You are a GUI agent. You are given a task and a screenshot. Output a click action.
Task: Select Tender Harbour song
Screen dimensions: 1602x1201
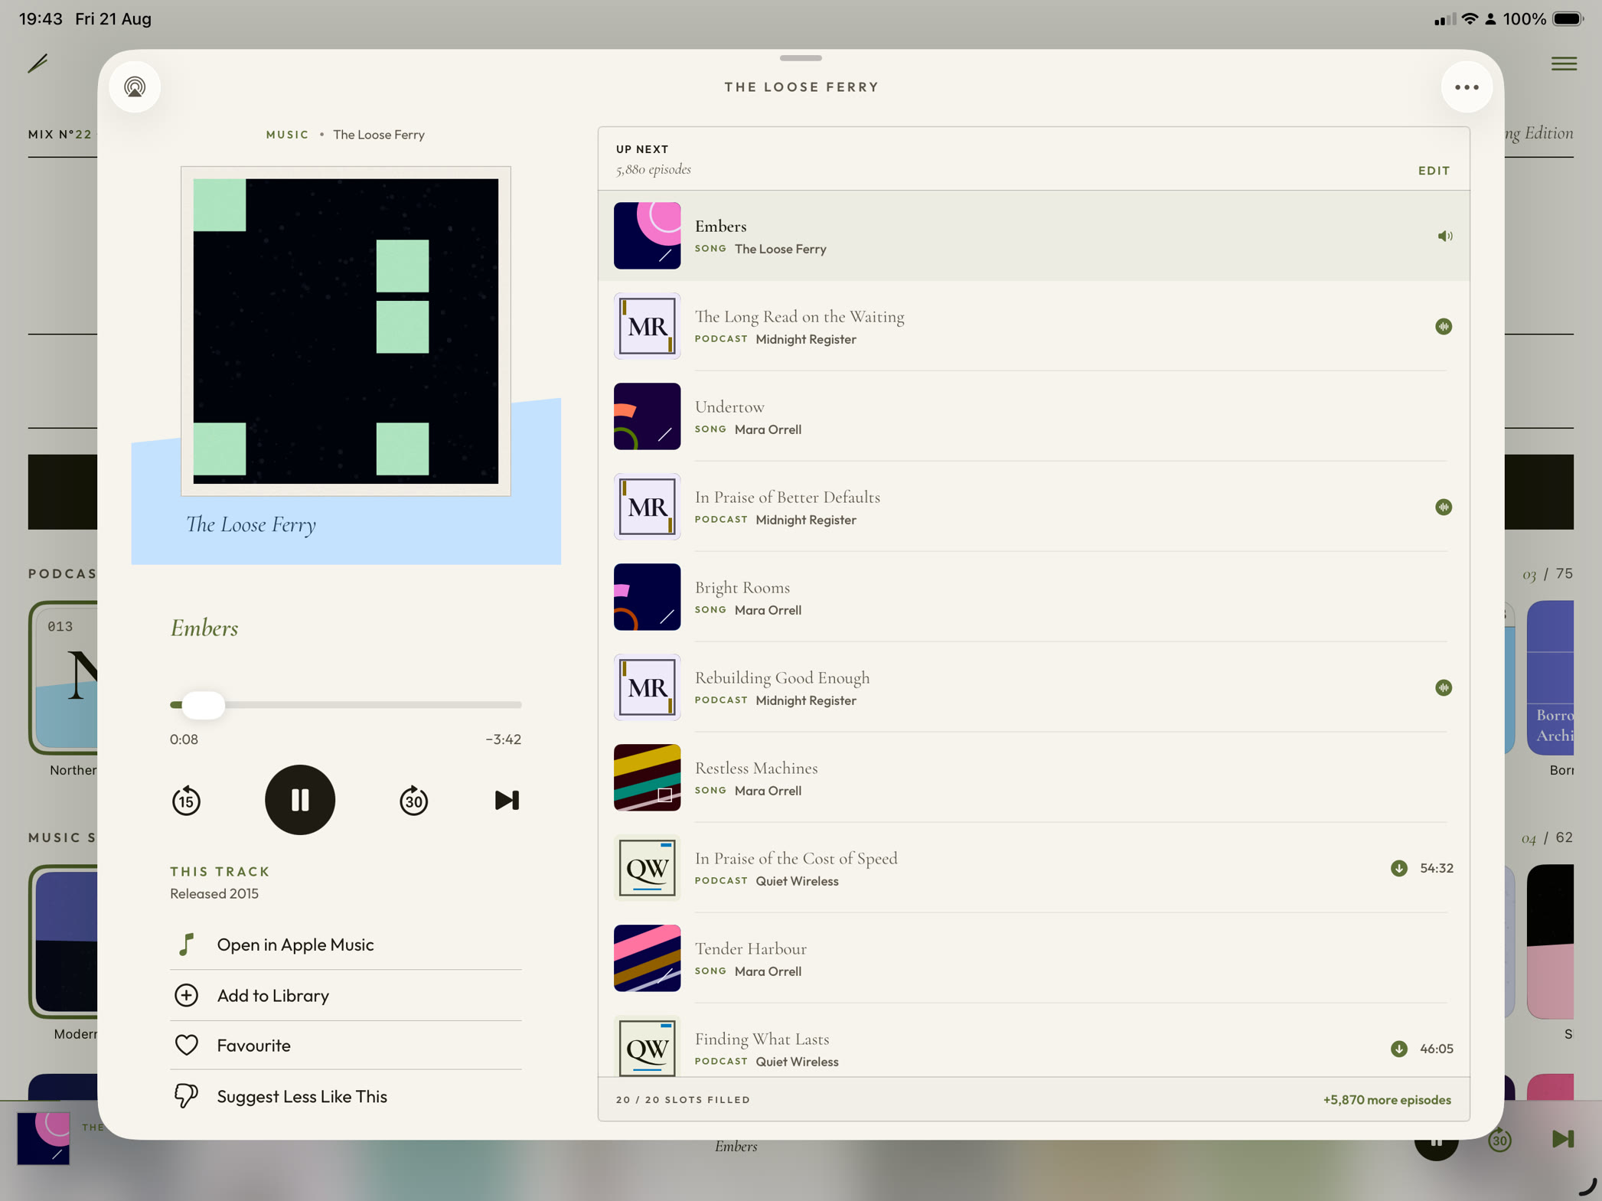[x=1033, y=959]
